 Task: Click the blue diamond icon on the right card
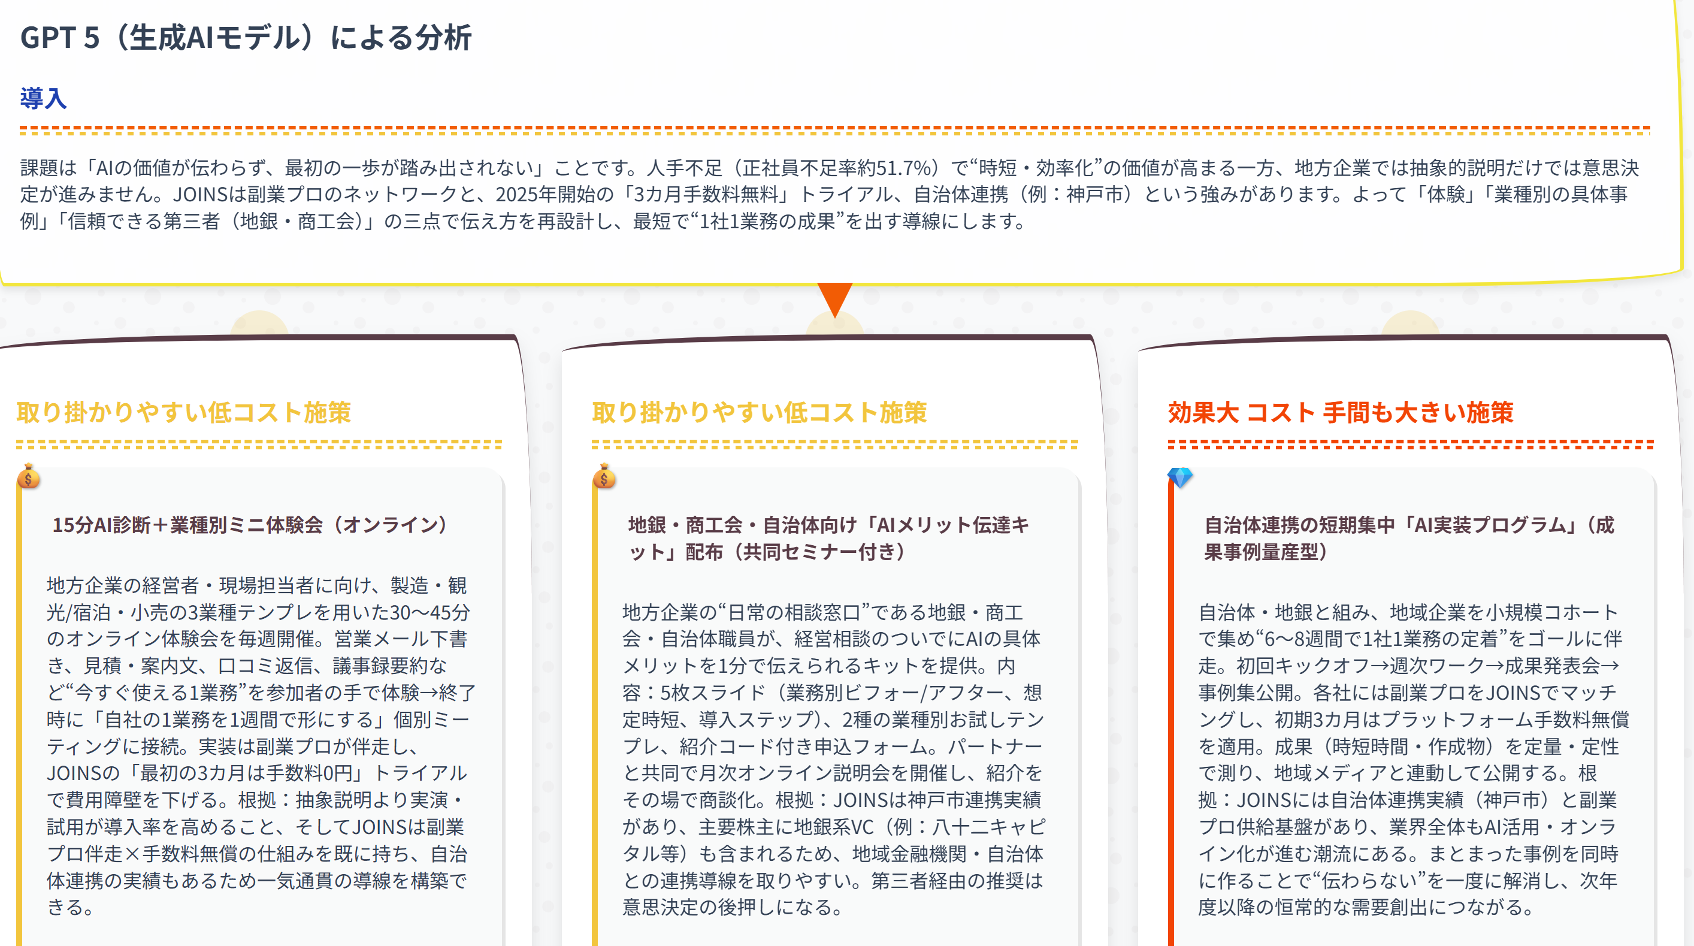tap(1180, 477)
